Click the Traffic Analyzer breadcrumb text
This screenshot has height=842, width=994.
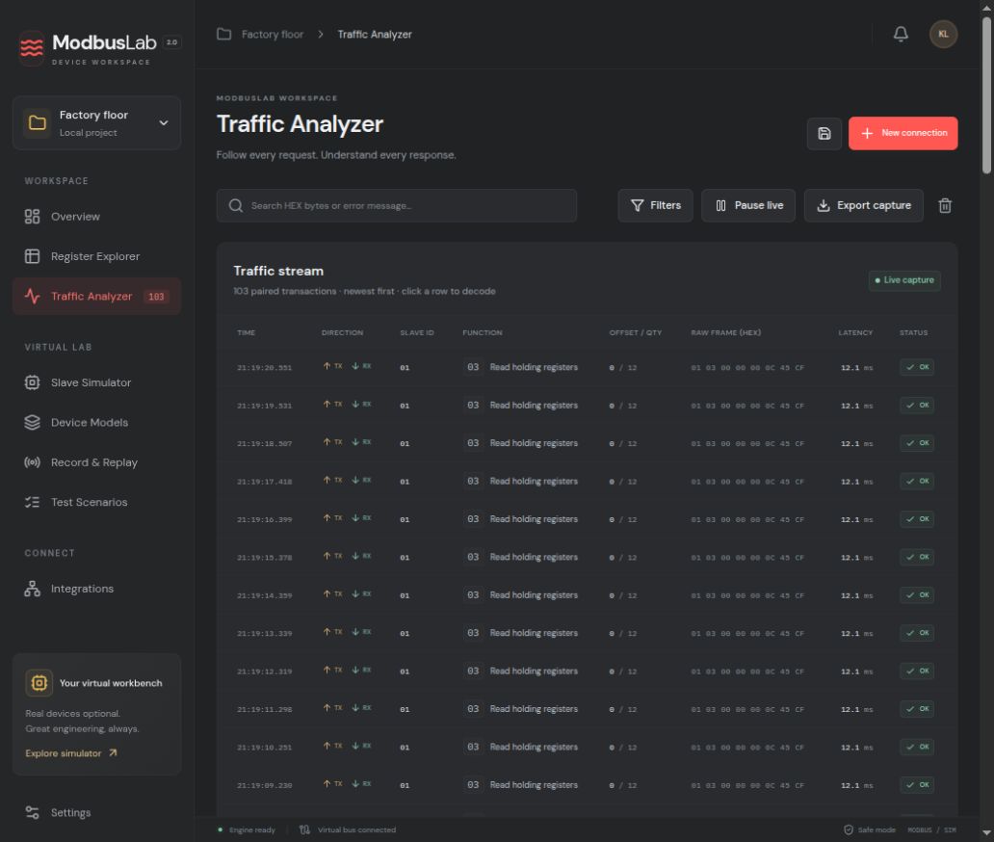tap(374, 35)
